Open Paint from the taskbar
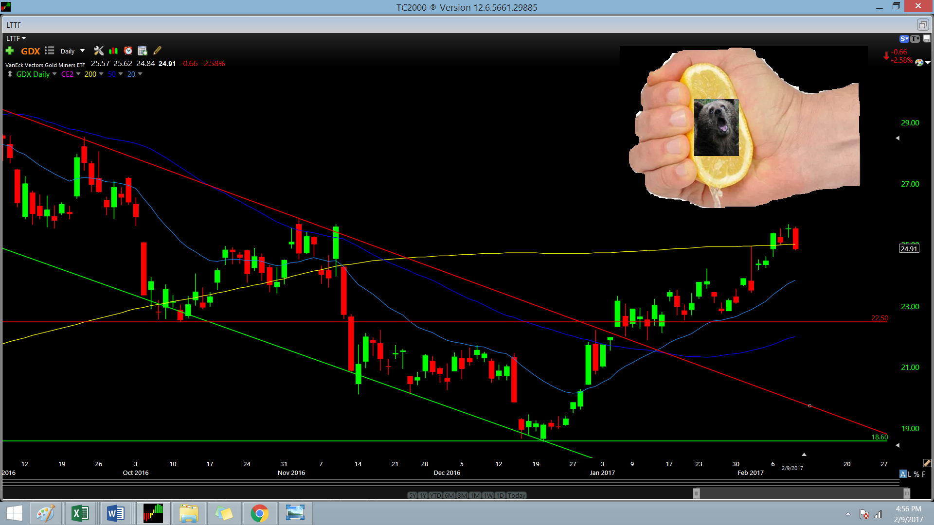The image size is (934, 525). pos(46,513)
